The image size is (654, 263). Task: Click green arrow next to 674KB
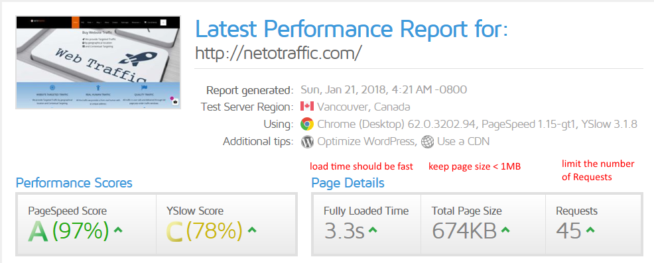(x=505, y=229)
